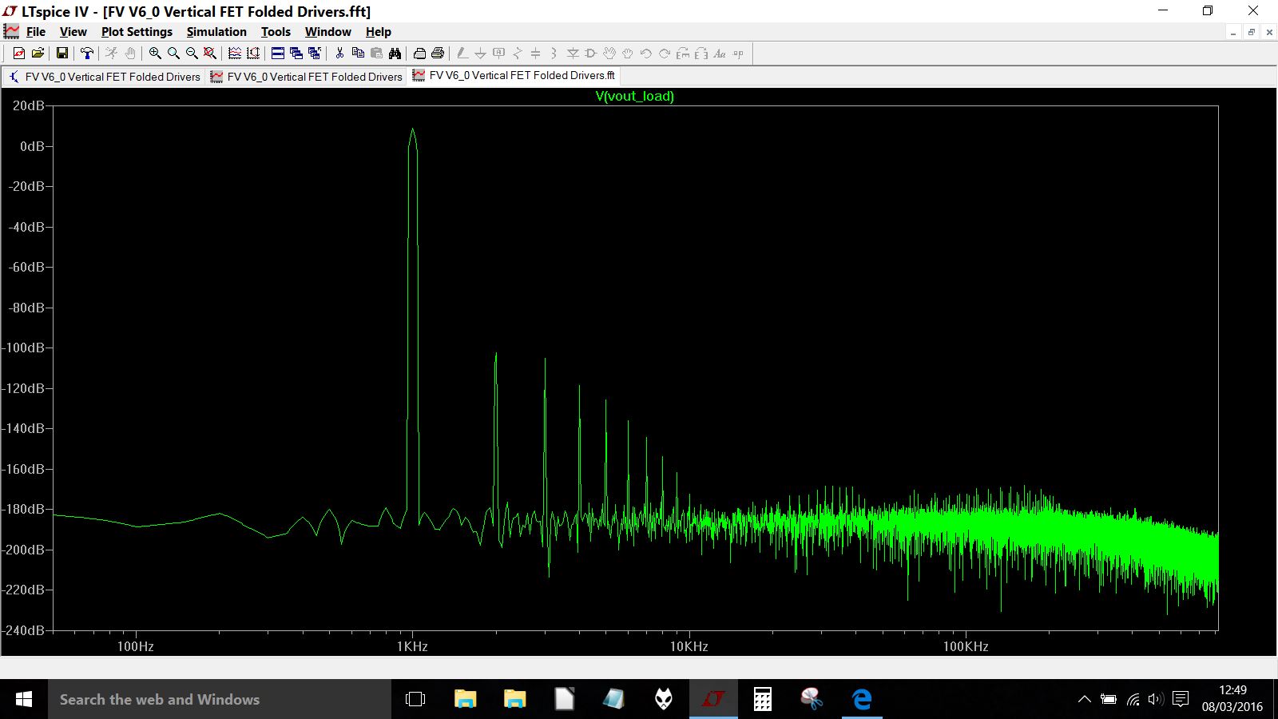Image resolution: width=1278 pixels, height=719 pixels.
Task: Open the File menu
Action: coord(36,32)
